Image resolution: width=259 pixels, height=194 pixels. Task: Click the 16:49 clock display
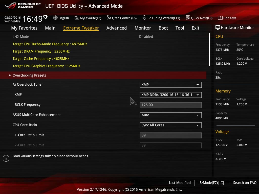pos(33,19)
